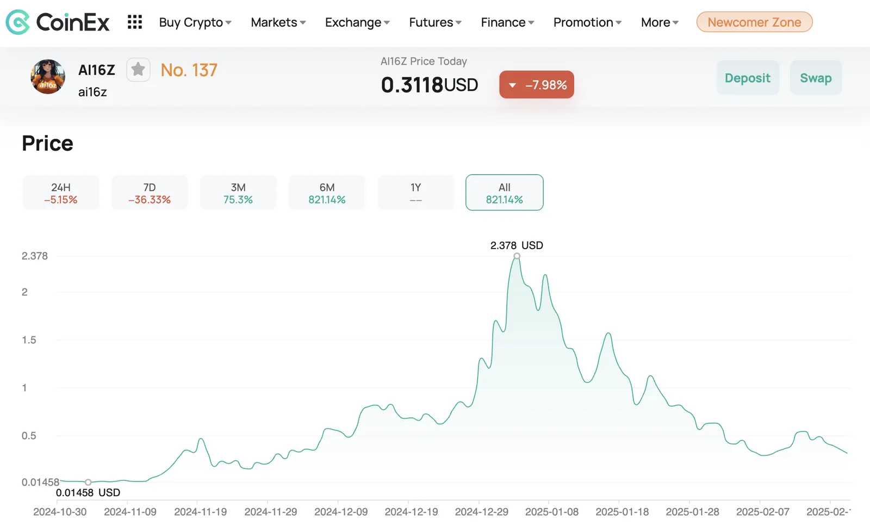The height and width of the screenshot is (525, 870).
Task: Click the 2024-10-30 date axis label
Action: [x=60, y=512]
